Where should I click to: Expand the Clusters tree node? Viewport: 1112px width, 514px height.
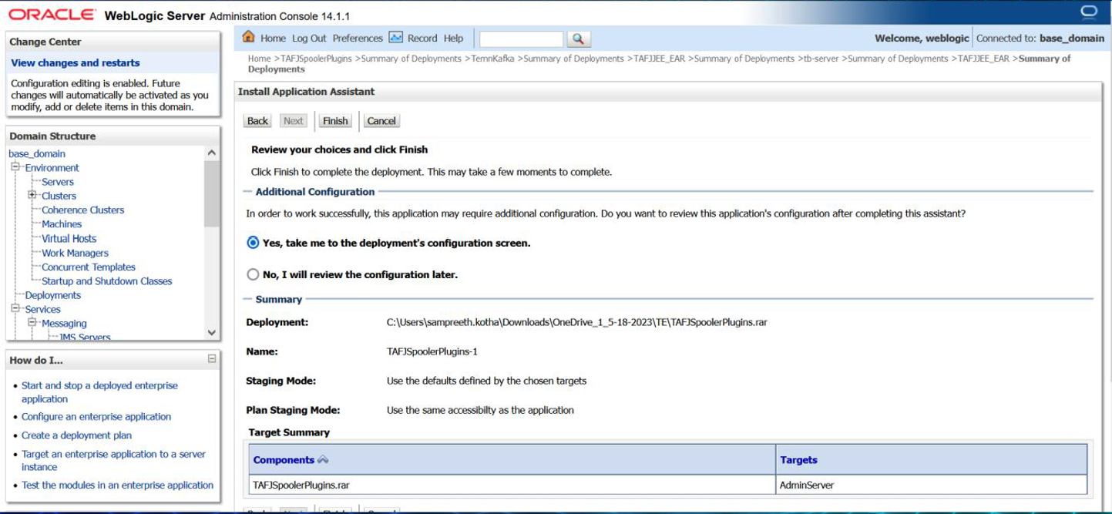coord(32,196)
